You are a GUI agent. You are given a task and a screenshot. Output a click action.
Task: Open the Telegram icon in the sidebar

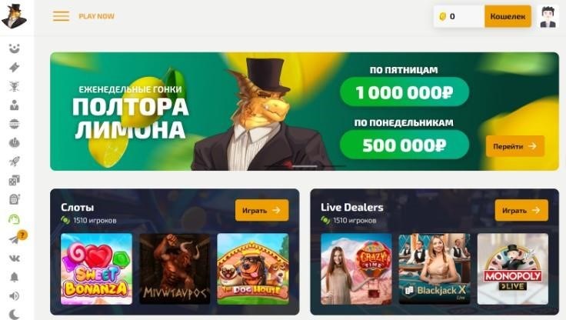pos(14,240)
